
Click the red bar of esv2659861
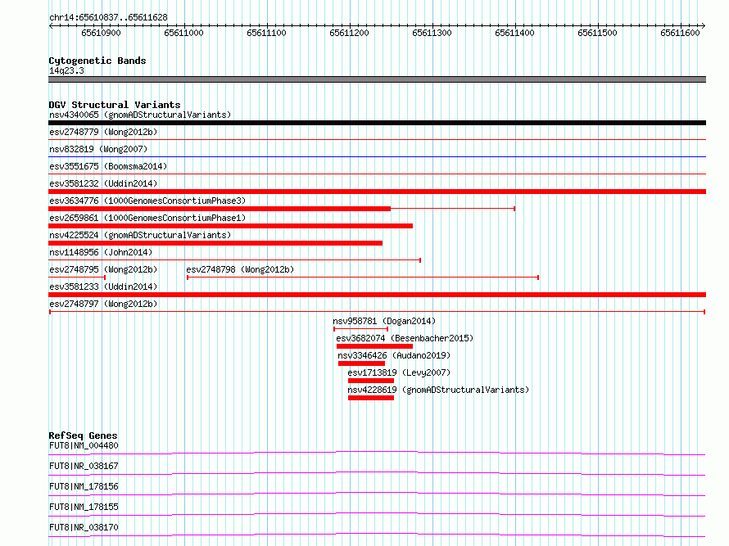(x=231, y=226)
